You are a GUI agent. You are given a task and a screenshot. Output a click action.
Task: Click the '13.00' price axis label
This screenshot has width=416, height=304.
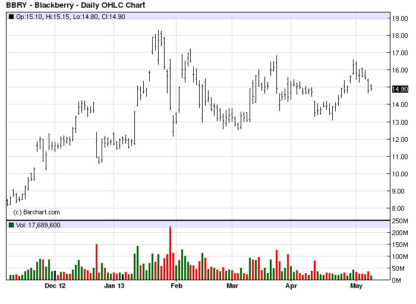(400, 122)
